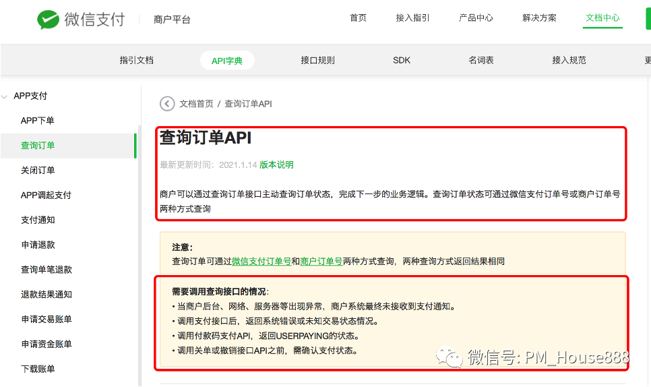Open the 首页 top navigation item
Image resolution: width=651 pixels, height=387 pixels.
click(x=358, y=18)
